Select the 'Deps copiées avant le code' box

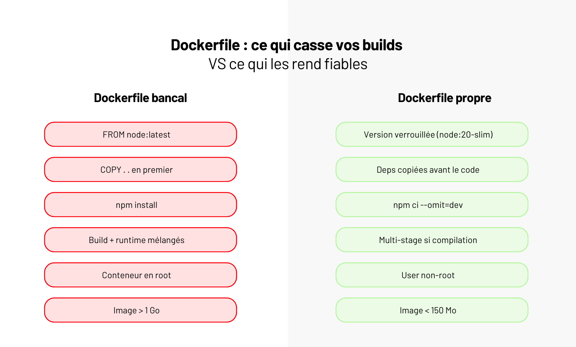pos(432,170)
